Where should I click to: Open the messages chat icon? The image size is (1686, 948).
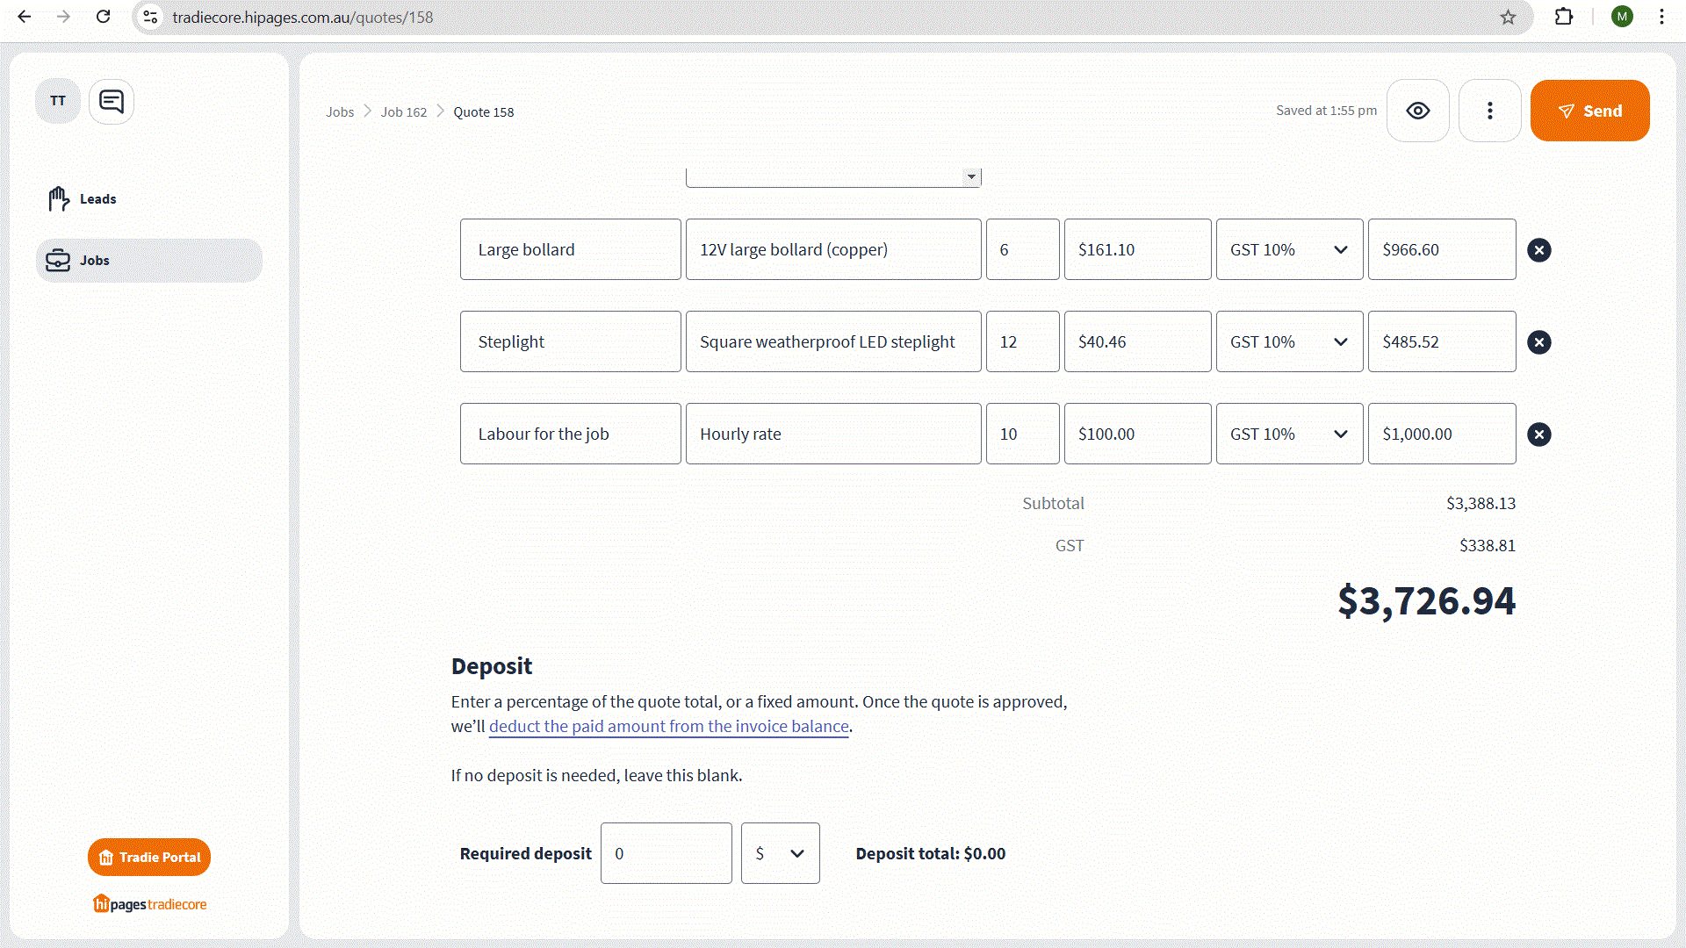click(112, 102)
